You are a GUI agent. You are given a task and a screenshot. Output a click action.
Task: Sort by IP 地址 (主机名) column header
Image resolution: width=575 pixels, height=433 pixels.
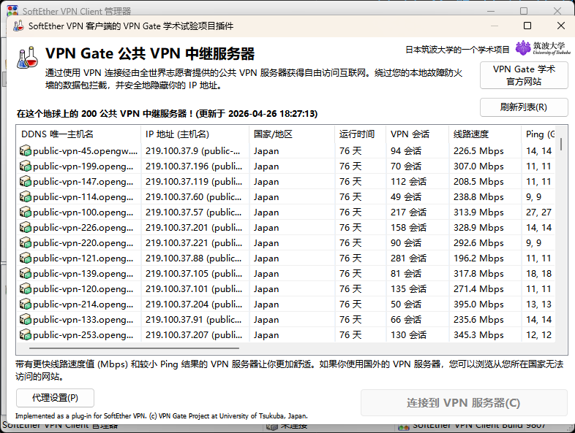coord(195,134)
